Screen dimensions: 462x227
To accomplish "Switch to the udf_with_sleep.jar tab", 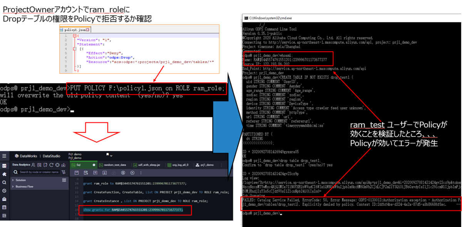I will tap(148, 165).
